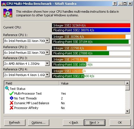134x129 pixels.
Task: Click the Floating-Point SSE 16560 it/s bar
Action: pyautogui.click(x=69, y=64)
